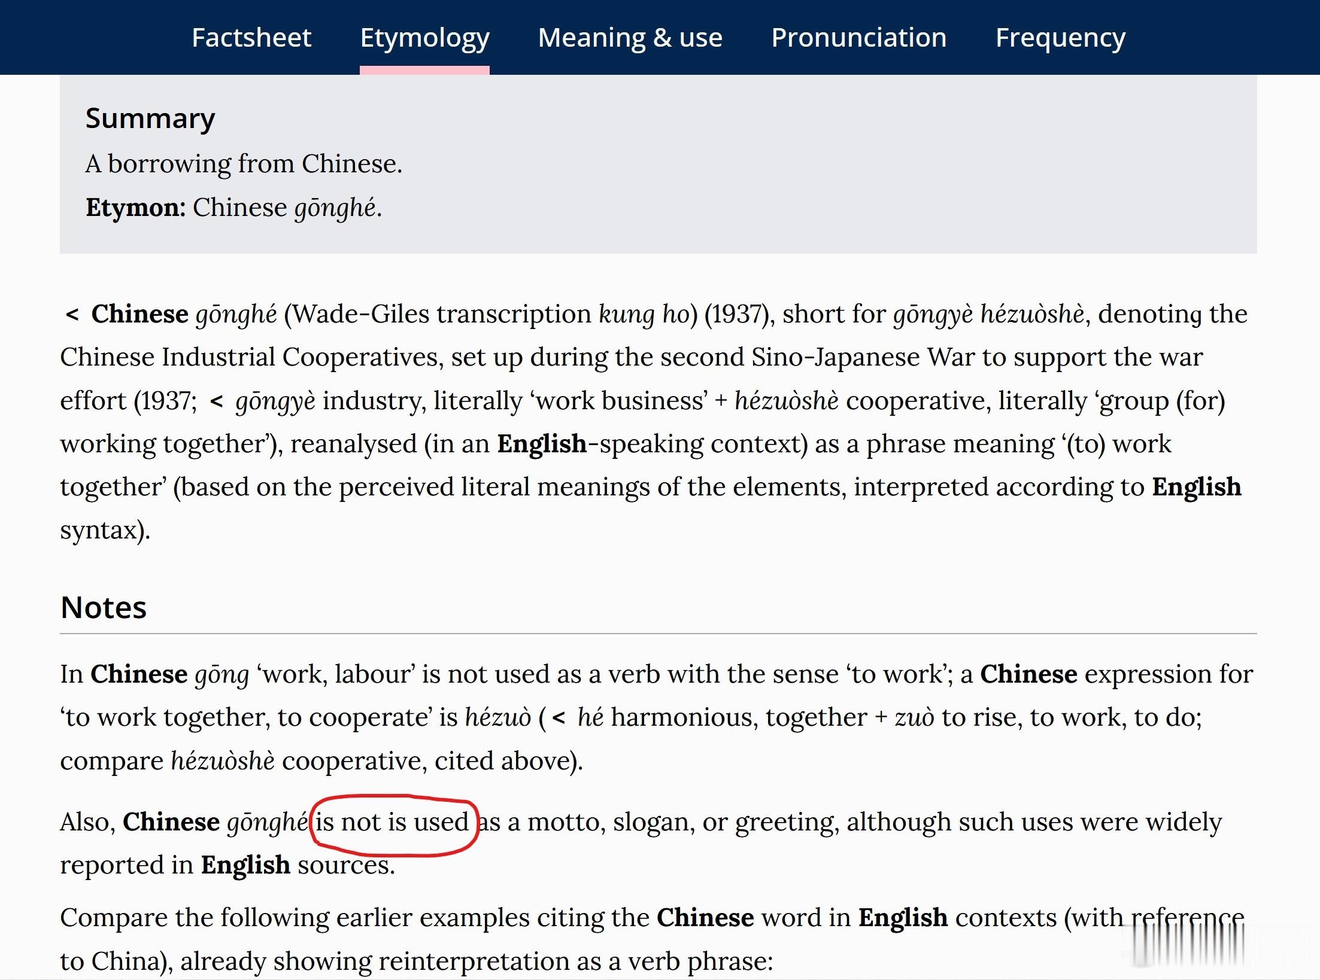
Task: Click 'Chinese' link before 'word in'
Action: (705, 918)
